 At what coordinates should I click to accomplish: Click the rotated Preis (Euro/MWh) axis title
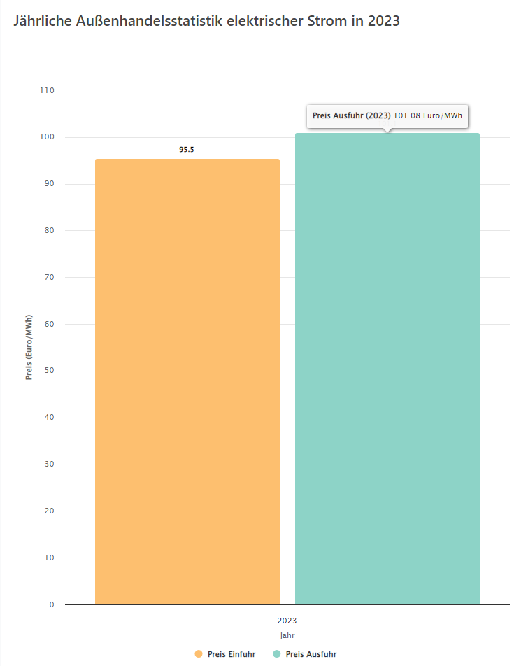(x=29, y=348)
